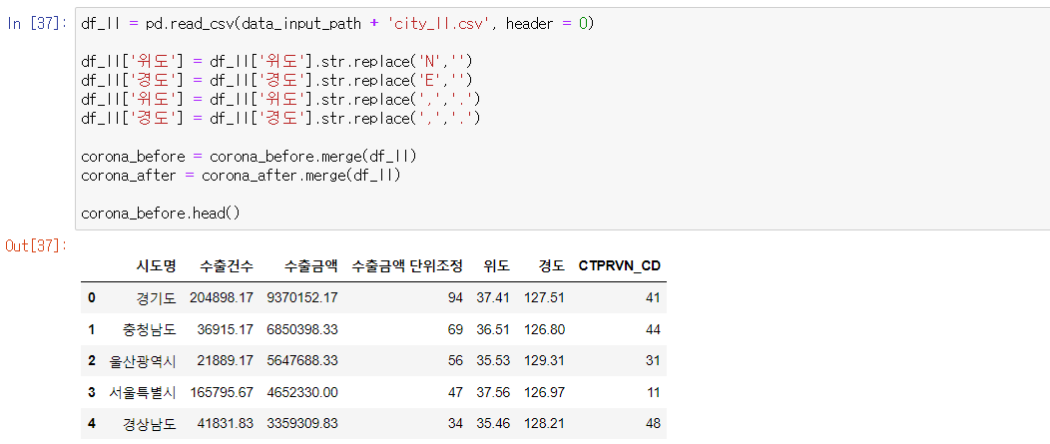Click the value 5647688.33
This screenshot has width=1050, height=444.
[302, 361]
